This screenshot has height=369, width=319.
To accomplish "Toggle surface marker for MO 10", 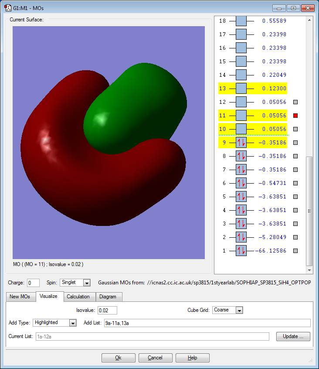I will pyautogui.click(x=295, y=129).
